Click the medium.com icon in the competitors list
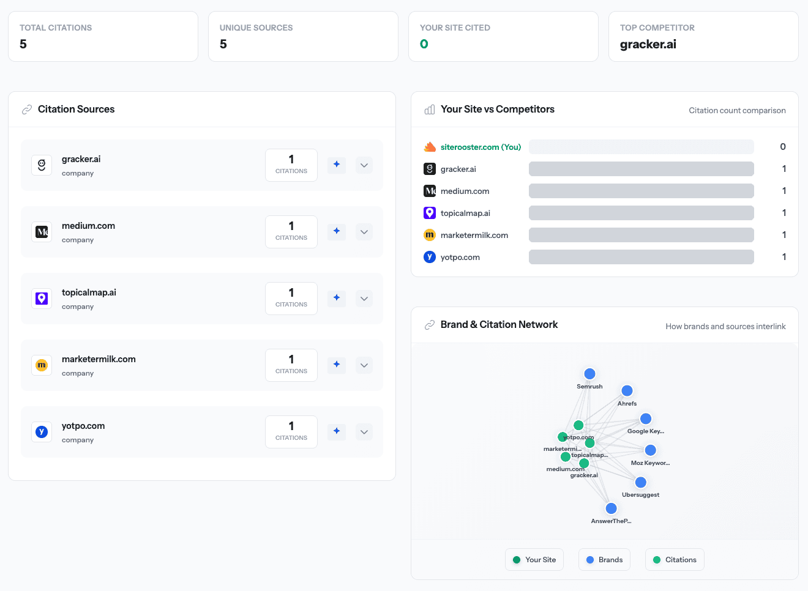This screenshot has height=591, width=808. (430, 191)
